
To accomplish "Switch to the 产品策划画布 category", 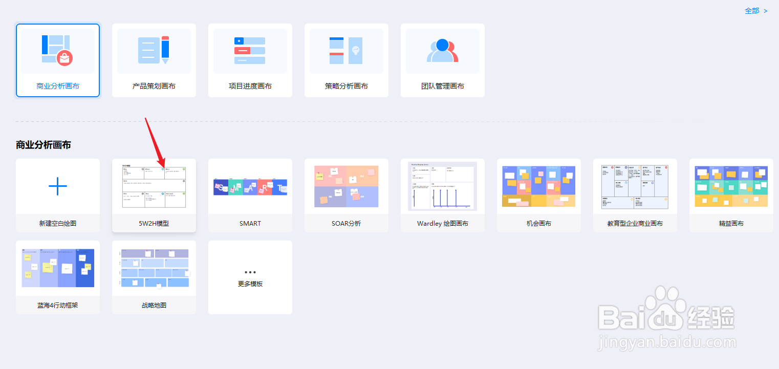I will (x=154, y=60).
